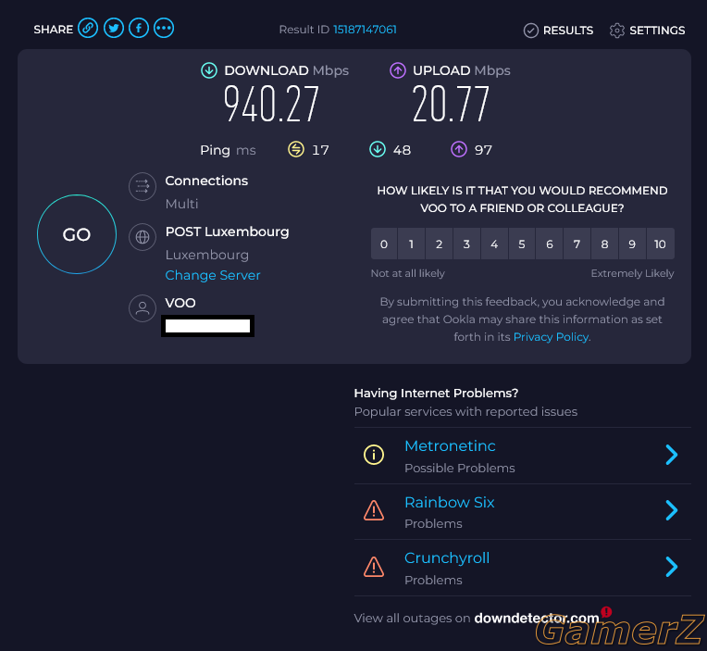Rate recommendation 9

tap(632, 244)
